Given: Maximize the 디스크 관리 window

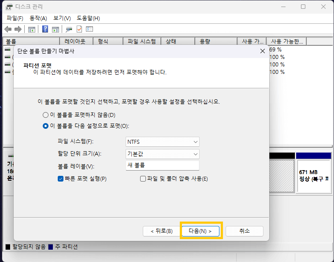Looking at the screenshot, I should coord(303,7).
